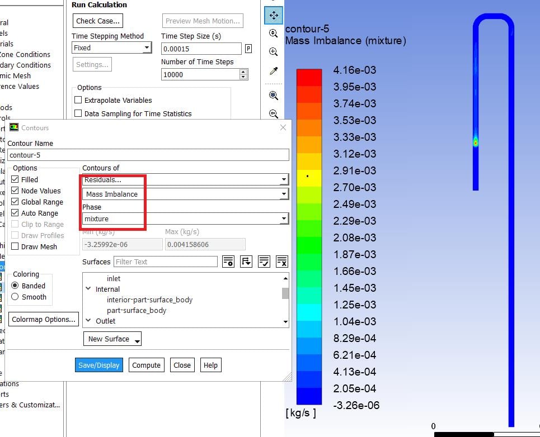
Task: Deselect all shown surfaces icon
Action: coord(282,262)
